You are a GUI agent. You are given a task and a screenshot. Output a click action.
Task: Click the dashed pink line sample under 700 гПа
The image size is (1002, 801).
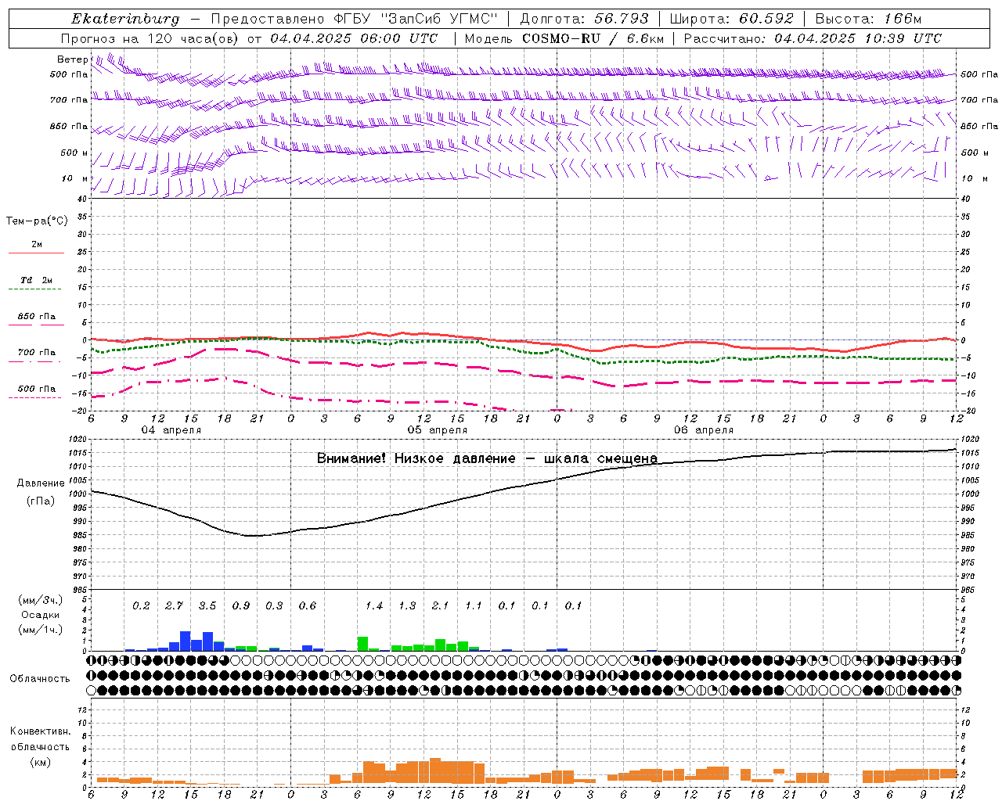pyautogui.click(x=34, y=361)
